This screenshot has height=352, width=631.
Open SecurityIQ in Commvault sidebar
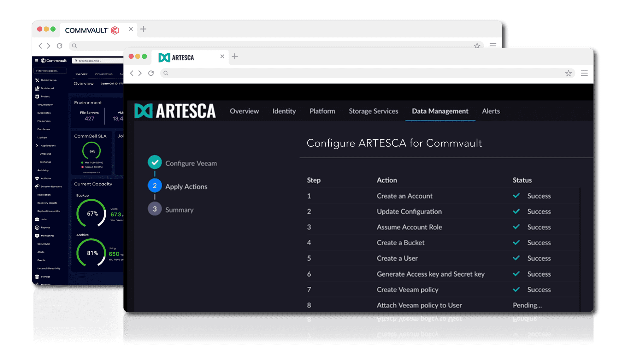(x=44, y=244)
